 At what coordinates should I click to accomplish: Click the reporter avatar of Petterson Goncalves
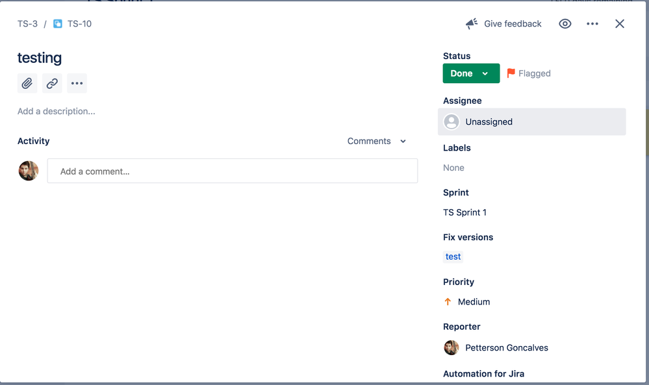451,347
